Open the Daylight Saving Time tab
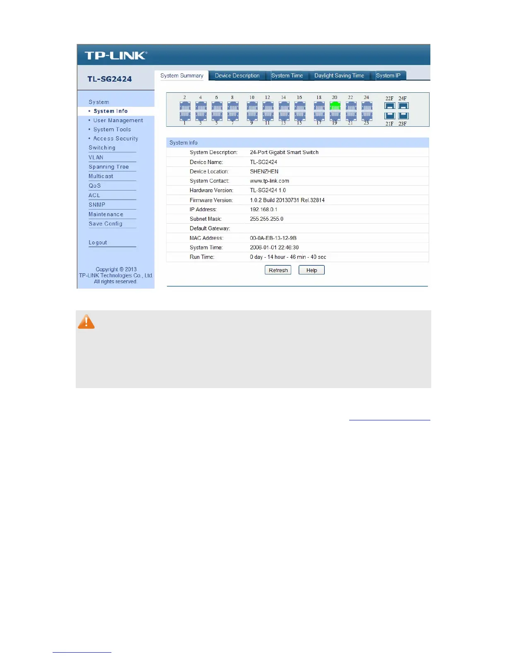The image size is (507, 656). pos(339,75)
